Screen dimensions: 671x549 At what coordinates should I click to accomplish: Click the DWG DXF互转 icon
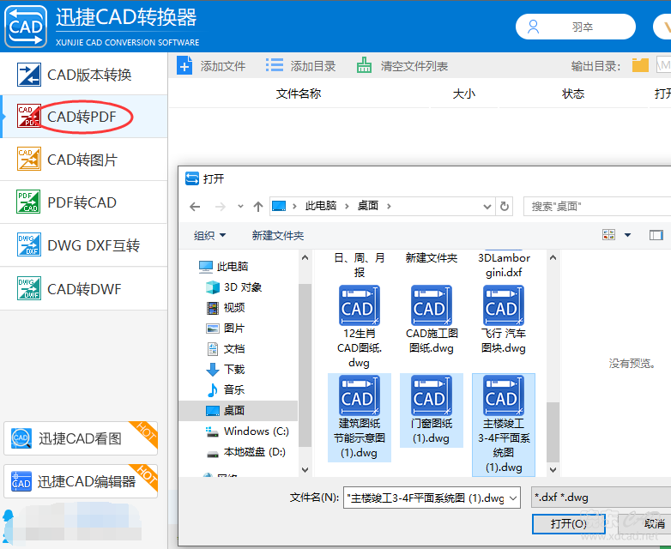28,245
